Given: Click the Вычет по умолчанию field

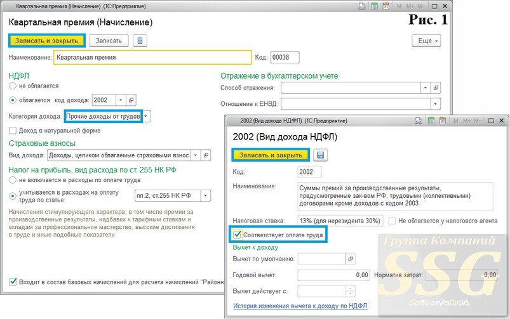Looking at the screenshot, I should (321, 259).
